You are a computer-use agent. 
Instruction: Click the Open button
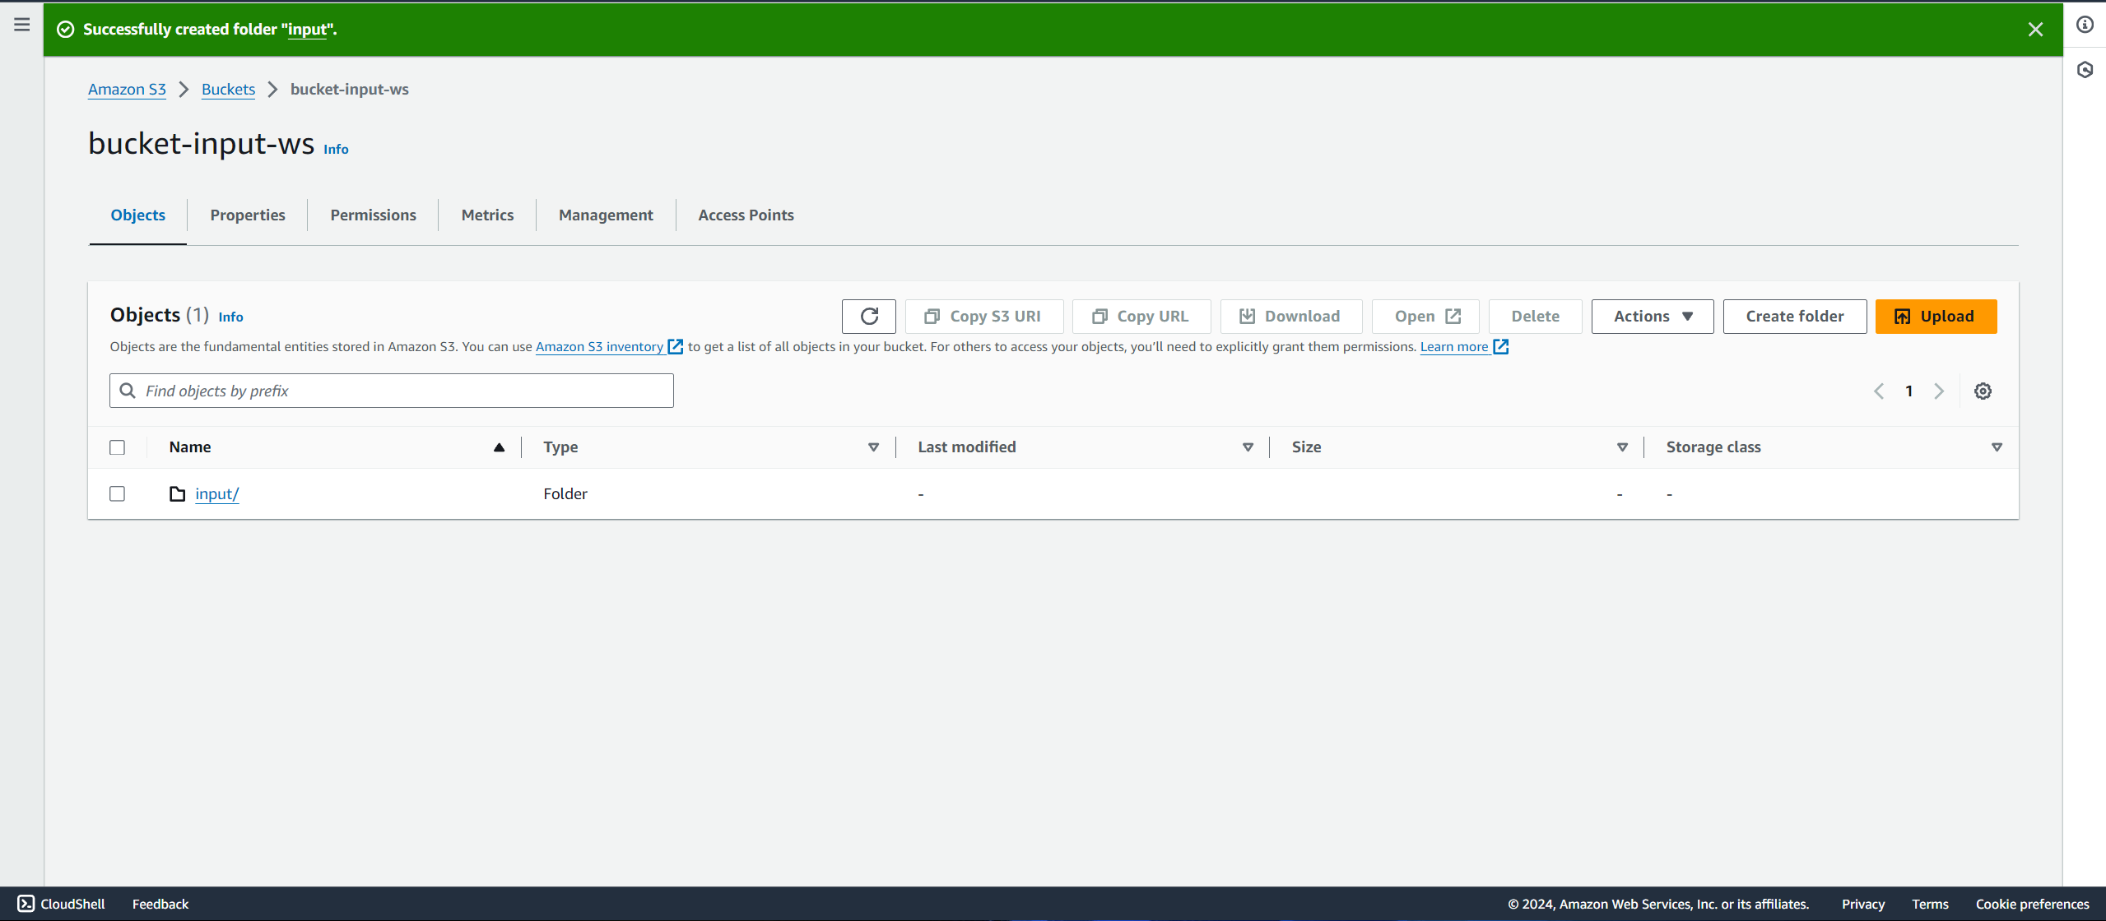coord(1426,317)
